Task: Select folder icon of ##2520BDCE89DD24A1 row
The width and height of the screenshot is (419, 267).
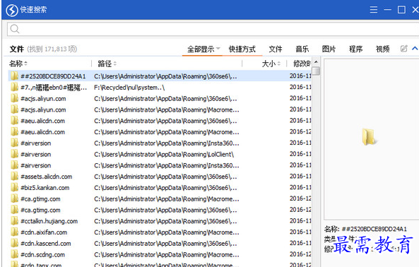Action: coord(14,76)
